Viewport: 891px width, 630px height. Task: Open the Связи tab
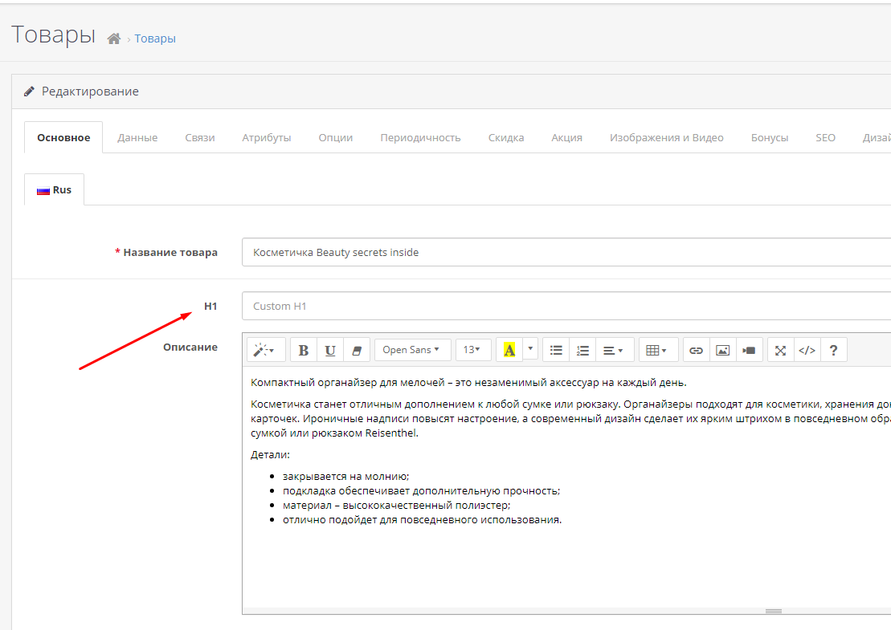[200, 137]
